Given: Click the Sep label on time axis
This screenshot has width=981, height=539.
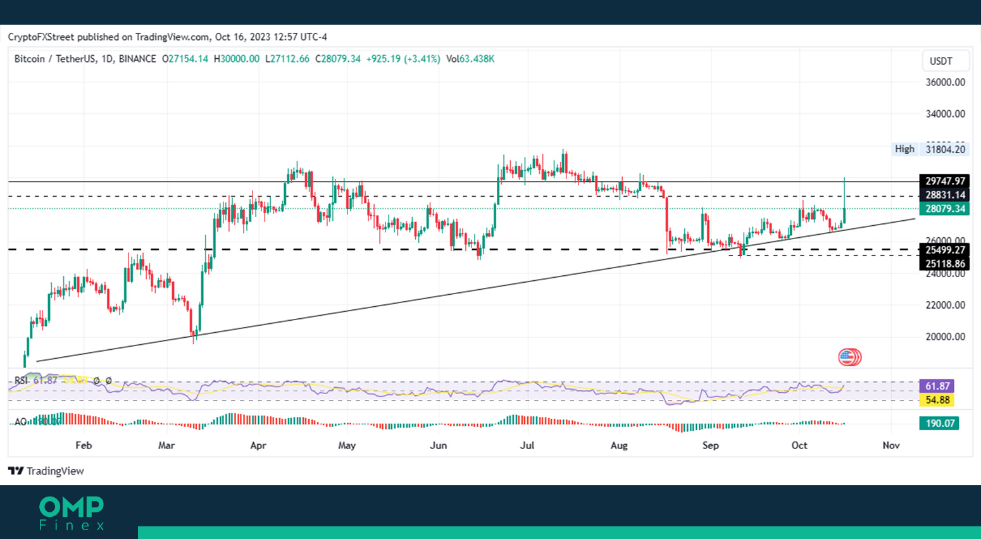Looking at the screenshot, I should 711,445.
